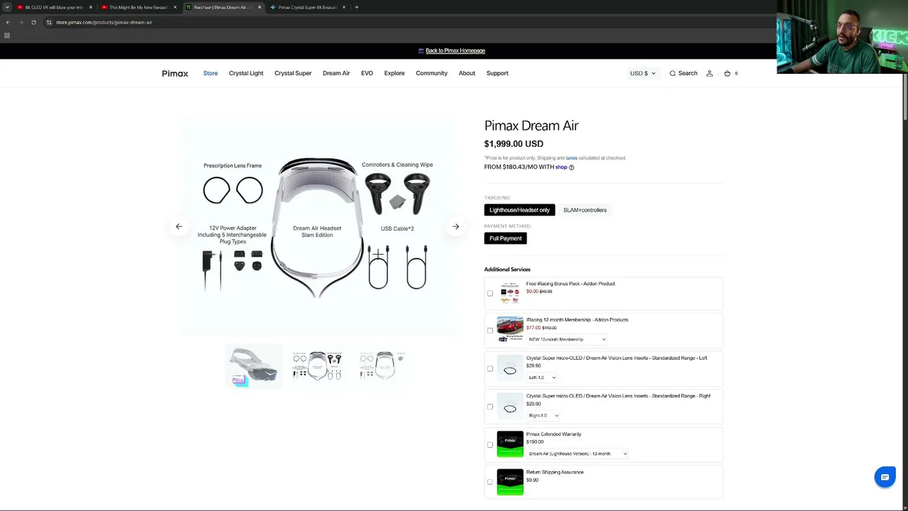908x511 pixels.
Task: Click the Return Shipping Assurance product image
Action: click(510, 482)
